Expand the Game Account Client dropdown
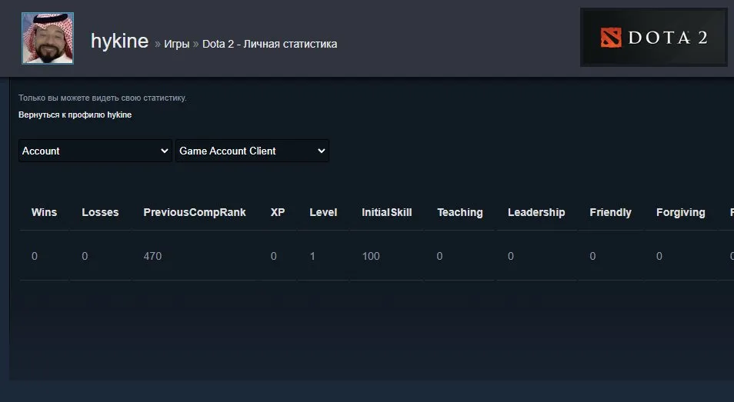 click(252, 151)
